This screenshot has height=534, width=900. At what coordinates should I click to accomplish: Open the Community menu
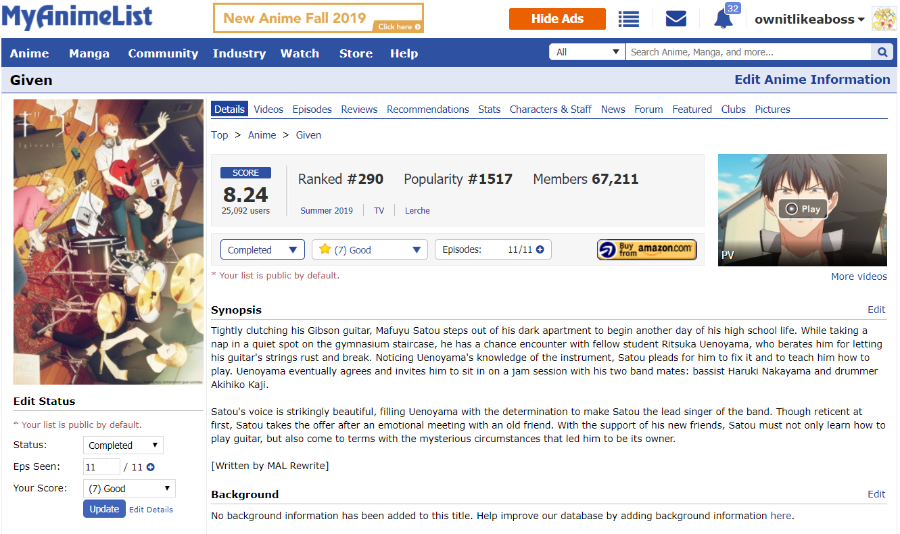click(x=163, y=53)
